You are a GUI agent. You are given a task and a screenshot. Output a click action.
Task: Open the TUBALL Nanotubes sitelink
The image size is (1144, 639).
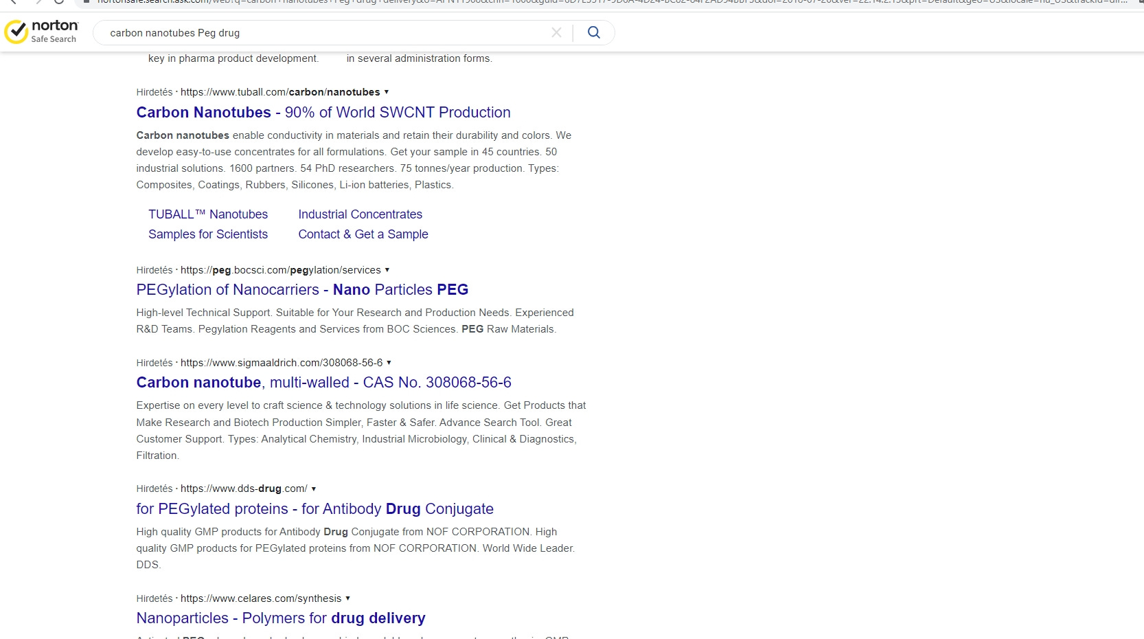click(208, 214)
